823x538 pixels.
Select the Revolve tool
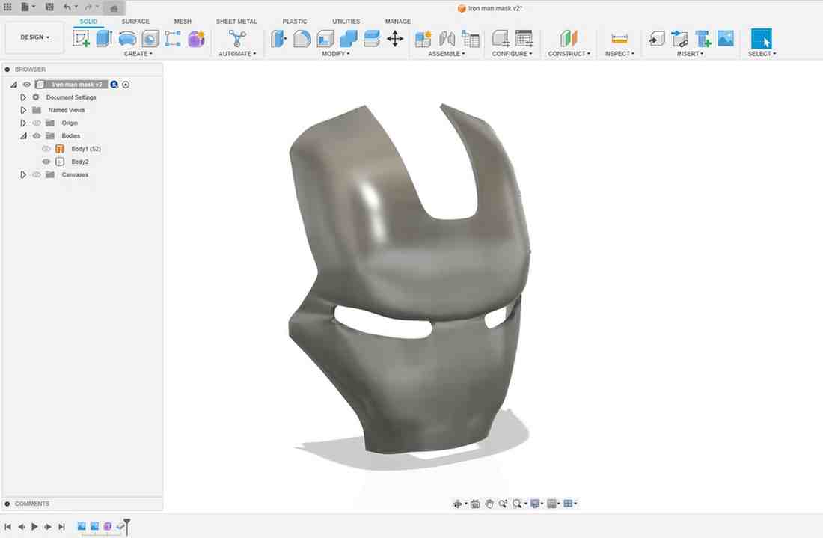127,38
